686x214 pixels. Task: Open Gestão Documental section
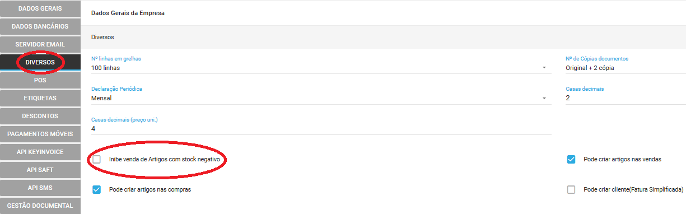point(40,206)
